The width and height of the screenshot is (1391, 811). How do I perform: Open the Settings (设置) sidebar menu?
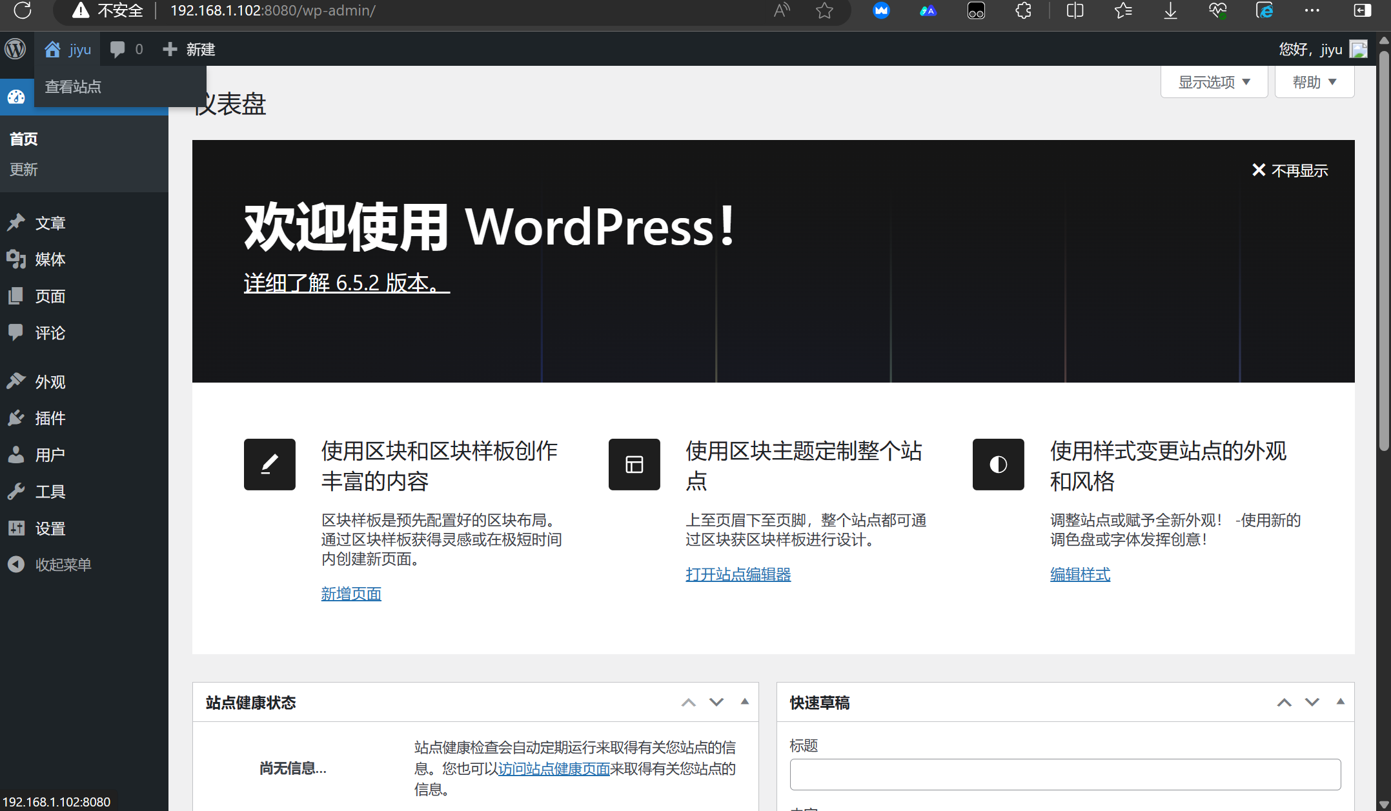(50, 528)
